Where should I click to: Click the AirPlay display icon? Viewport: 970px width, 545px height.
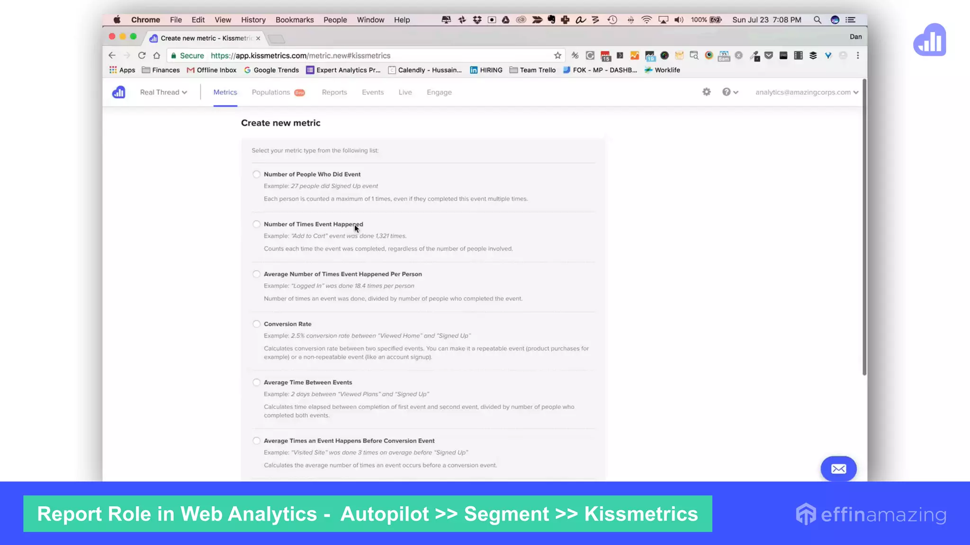(663, 20)
